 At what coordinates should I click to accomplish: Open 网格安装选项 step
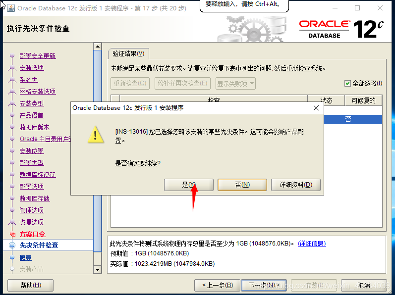click(x=38, y=92)
